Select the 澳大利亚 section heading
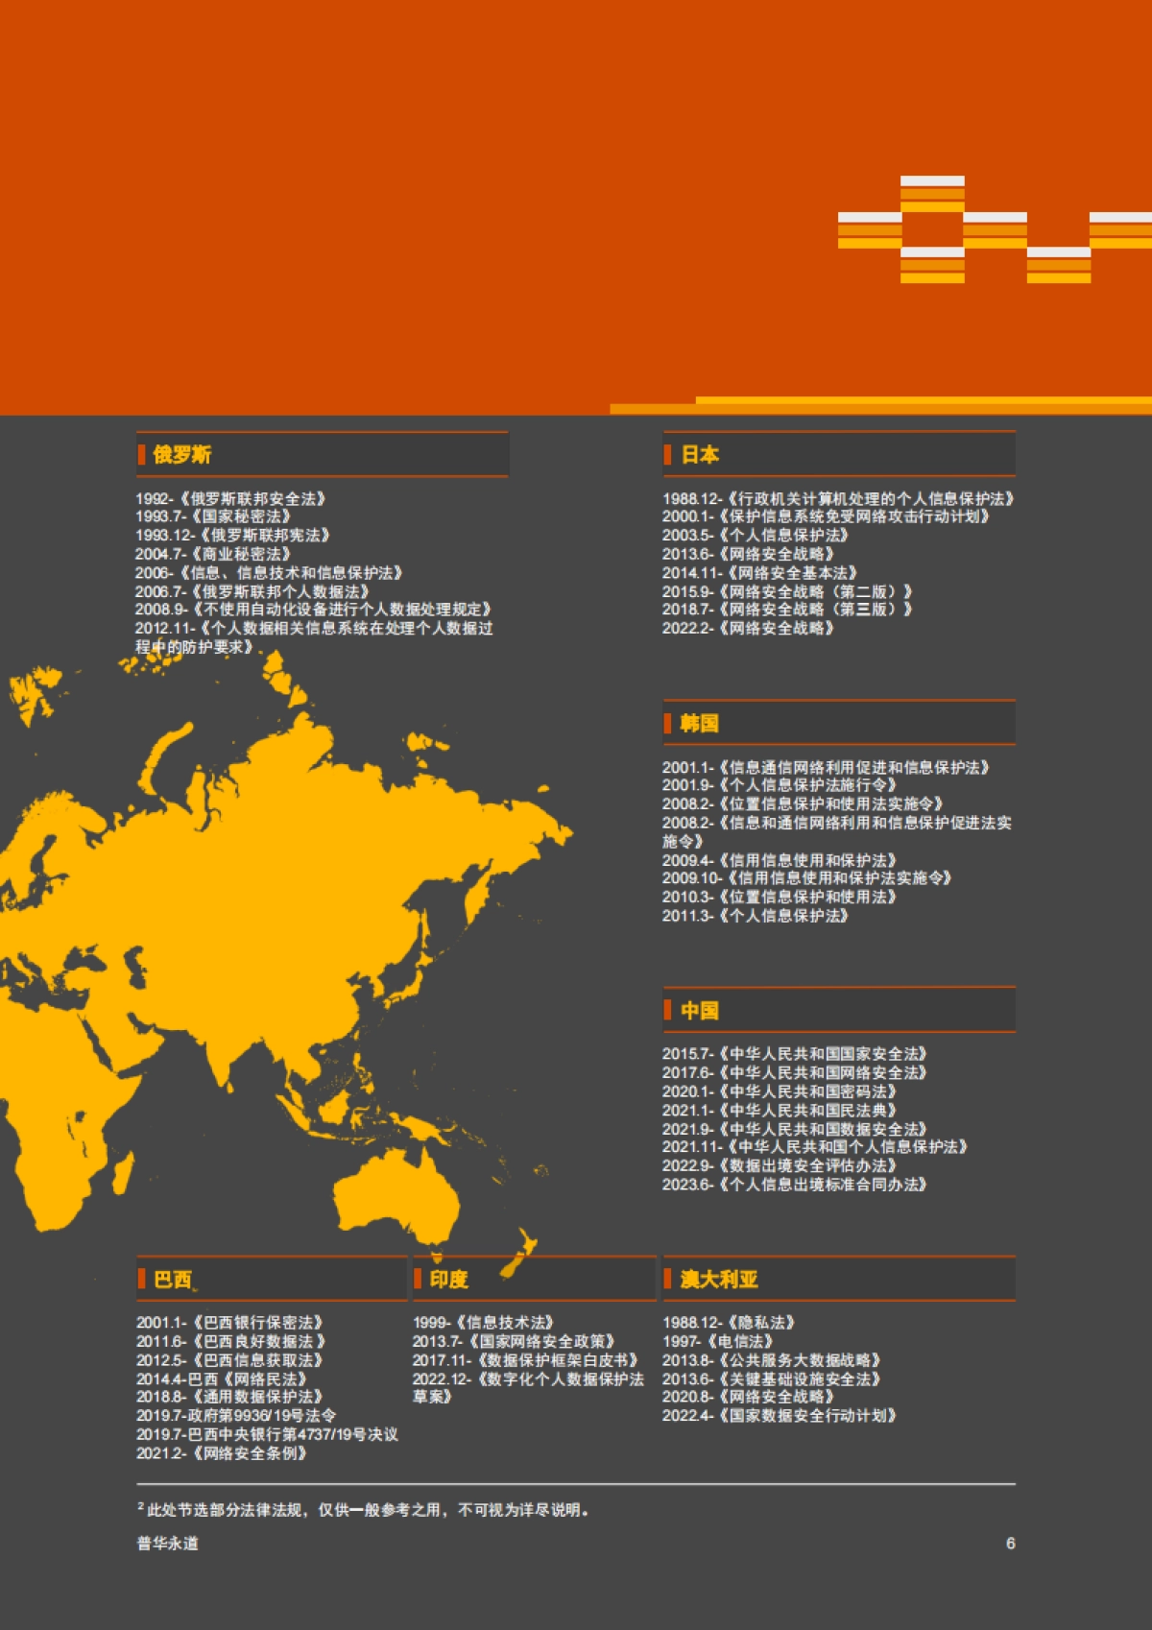This screenshot has width=1152, height=1630. (x=719, y=1280)
